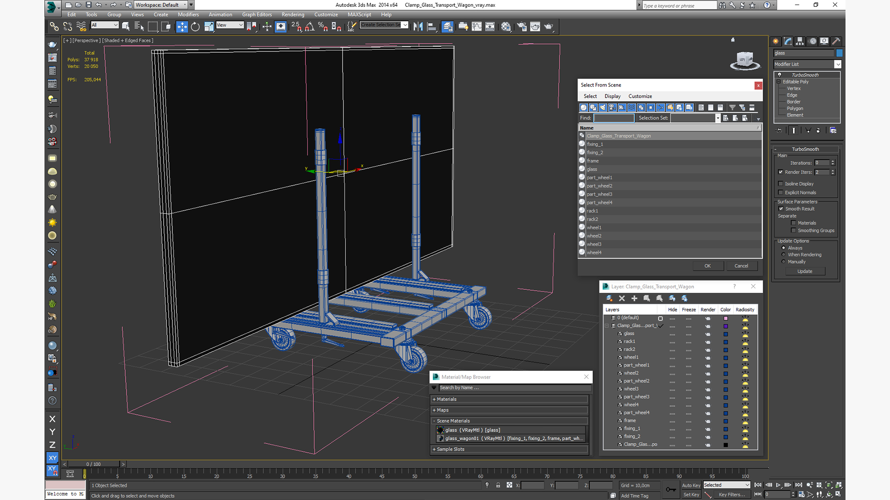Image resolution: width=890 pixels, height=500 pixels.
Task: Activate the Select and Uniform Scale tool
Action: click(x=209, y=27)
